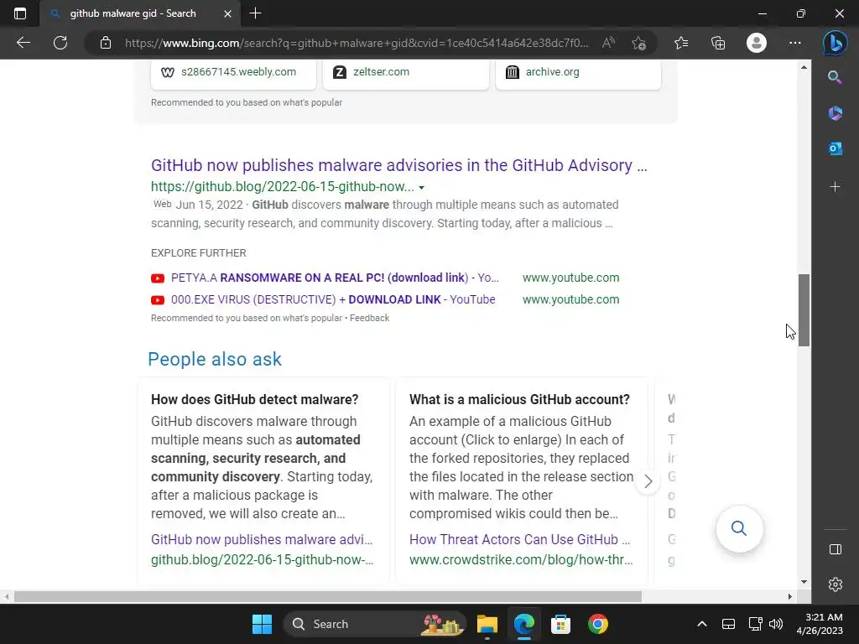Image resolution: width=859 pixels, height=644 pixels.
Task: Open the s28667145.weebly.com card
Action: tap(233, 72)
